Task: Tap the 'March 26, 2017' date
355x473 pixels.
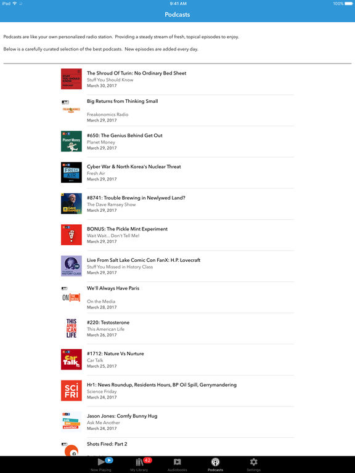Action: point(102,335)
